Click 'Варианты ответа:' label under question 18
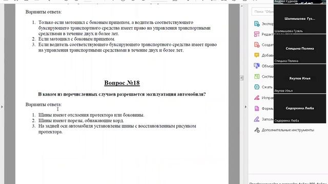Viewport: 328px width, 184px height. 44,104
